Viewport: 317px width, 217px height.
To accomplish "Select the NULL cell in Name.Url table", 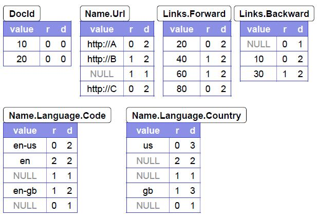I will 102,74.
